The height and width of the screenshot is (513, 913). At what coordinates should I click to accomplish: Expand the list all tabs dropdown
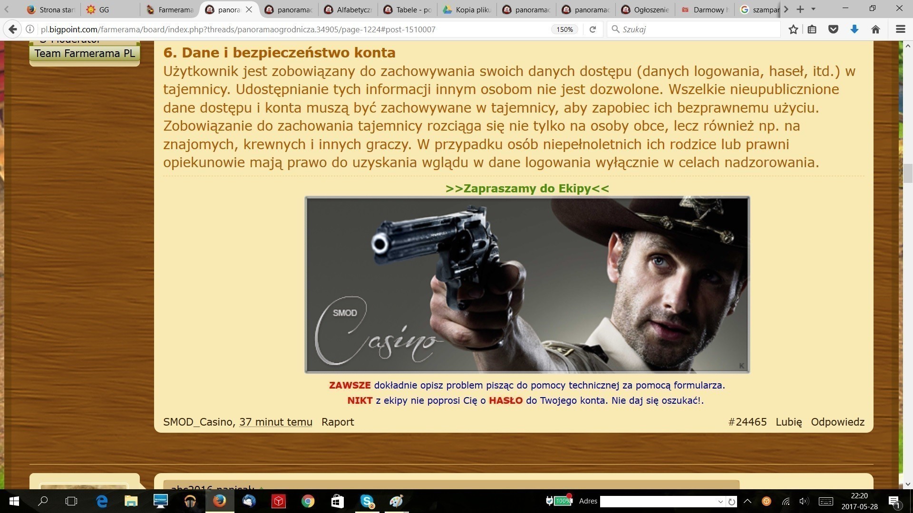pos(813,9)
